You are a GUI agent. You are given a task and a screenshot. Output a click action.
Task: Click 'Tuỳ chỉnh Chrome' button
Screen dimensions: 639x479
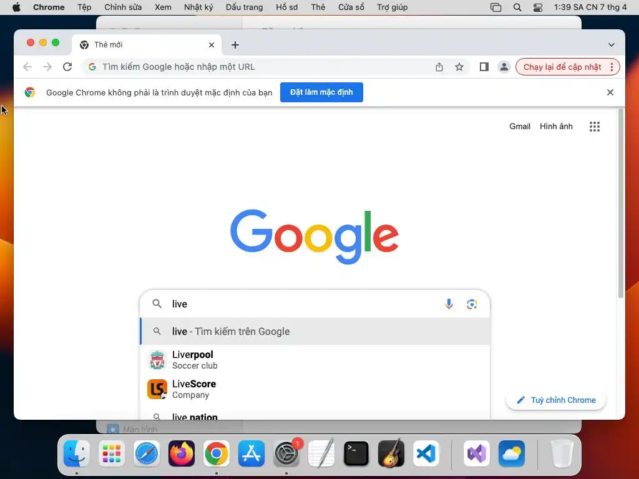[556, 400]
